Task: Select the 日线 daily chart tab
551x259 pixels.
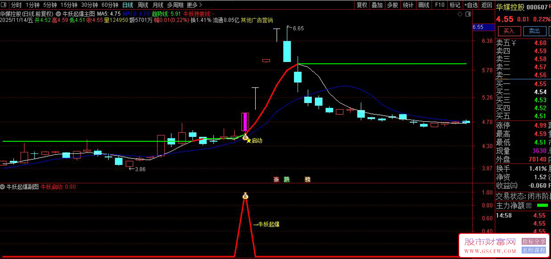Action: tap(128, 5)
